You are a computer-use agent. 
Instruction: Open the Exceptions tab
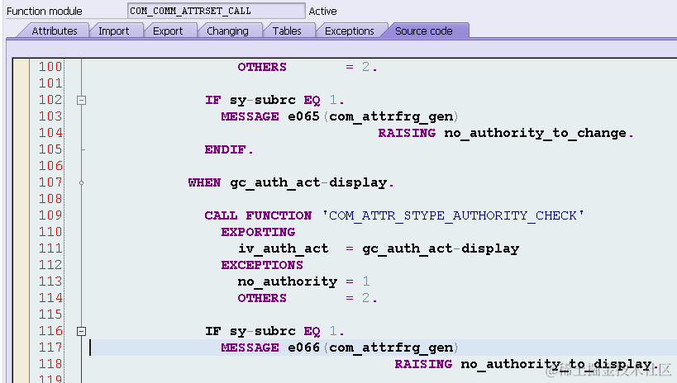point(350,31)
